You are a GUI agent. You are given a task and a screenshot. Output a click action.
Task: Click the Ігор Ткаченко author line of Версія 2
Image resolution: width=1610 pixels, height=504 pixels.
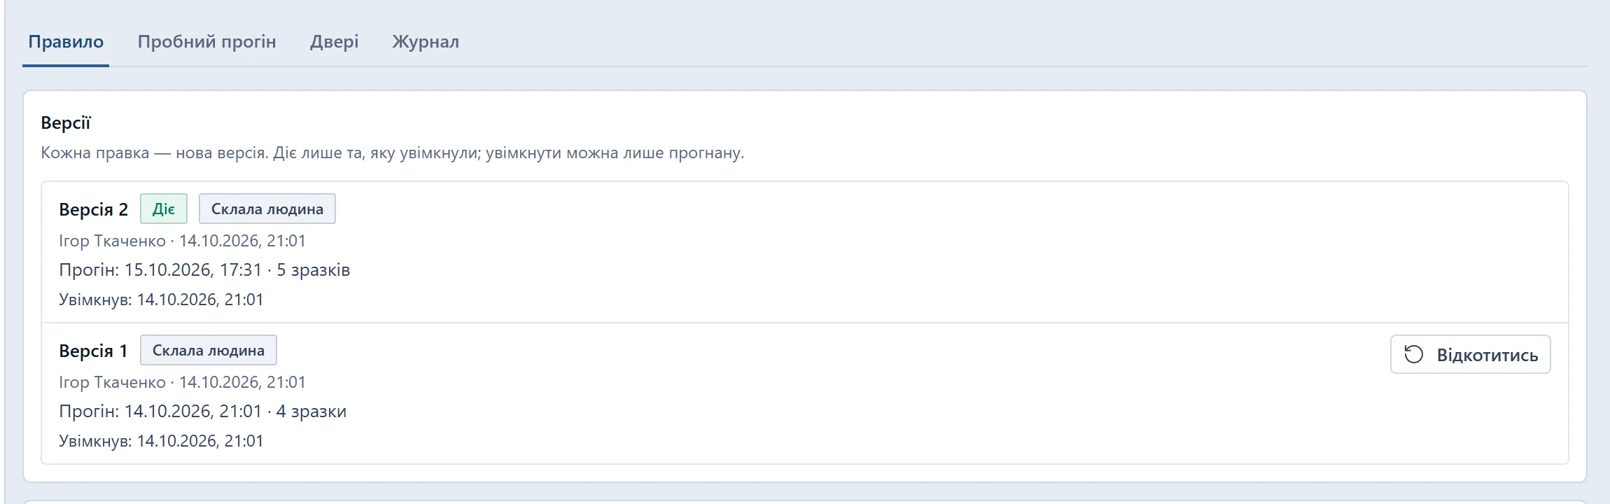[x=182, y=241]
